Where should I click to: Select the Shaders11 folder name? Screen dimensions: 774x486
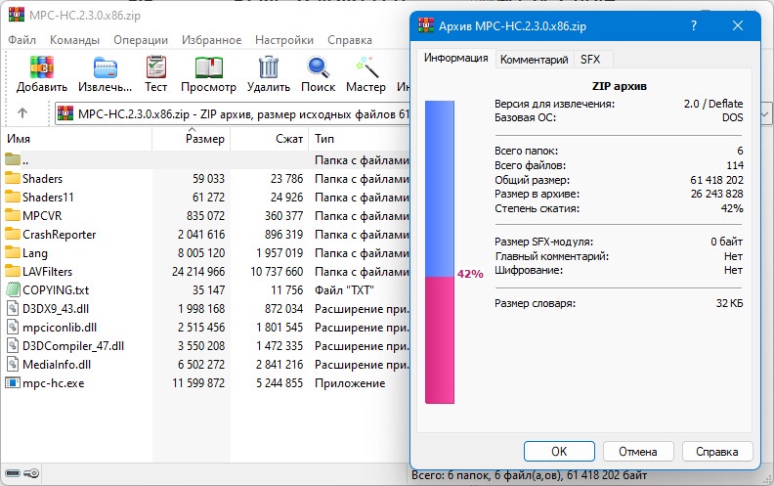point(48,198)
